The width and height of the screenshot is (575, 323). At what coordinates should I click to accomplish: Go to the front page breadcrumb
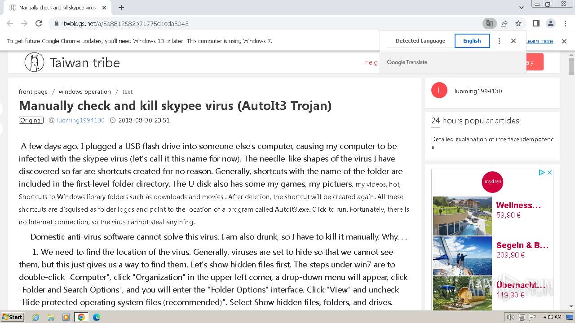coord(33,92)
